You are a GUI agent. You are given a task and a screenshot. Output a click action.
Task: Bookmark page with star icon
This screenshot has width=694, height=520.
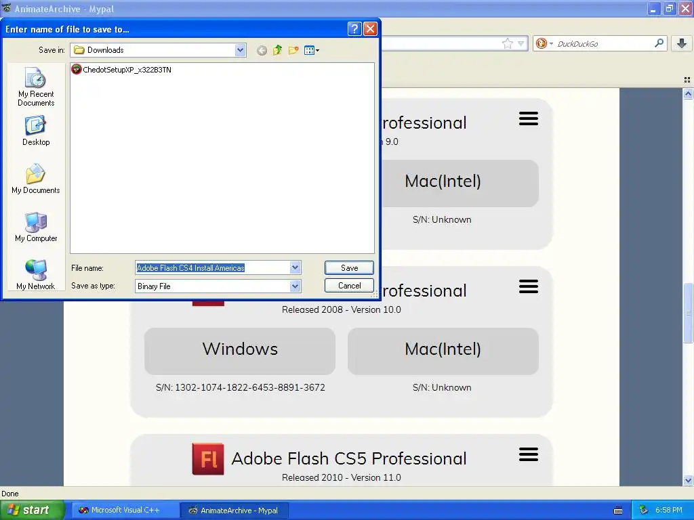coord(507,43)
